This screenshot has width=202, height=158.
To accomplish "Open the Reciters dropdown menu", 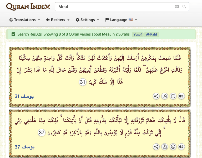I will [58, 20].
